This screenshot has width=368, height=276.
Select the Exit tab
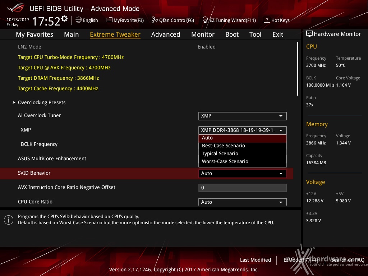(278, 34)
